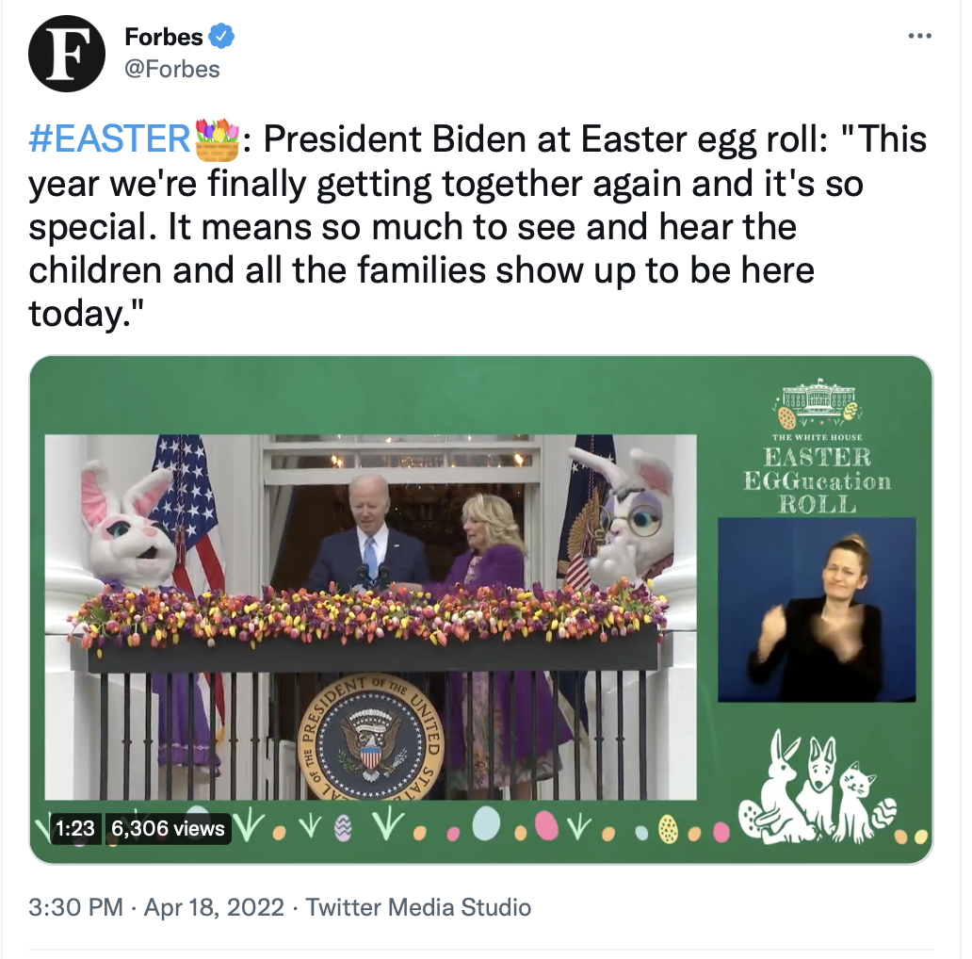Open the @Forbes handle link
Screen dimensions: 972x959
tap(171, 69)
